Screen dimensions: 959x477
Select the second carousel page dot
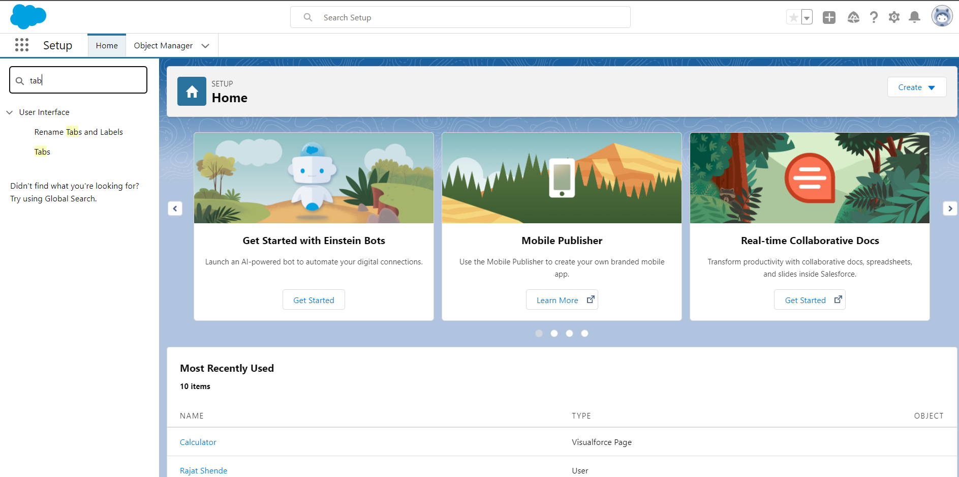pos(554,334)
